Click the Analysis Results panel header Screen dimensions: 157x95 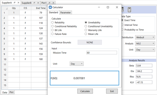tap(139, 60)
